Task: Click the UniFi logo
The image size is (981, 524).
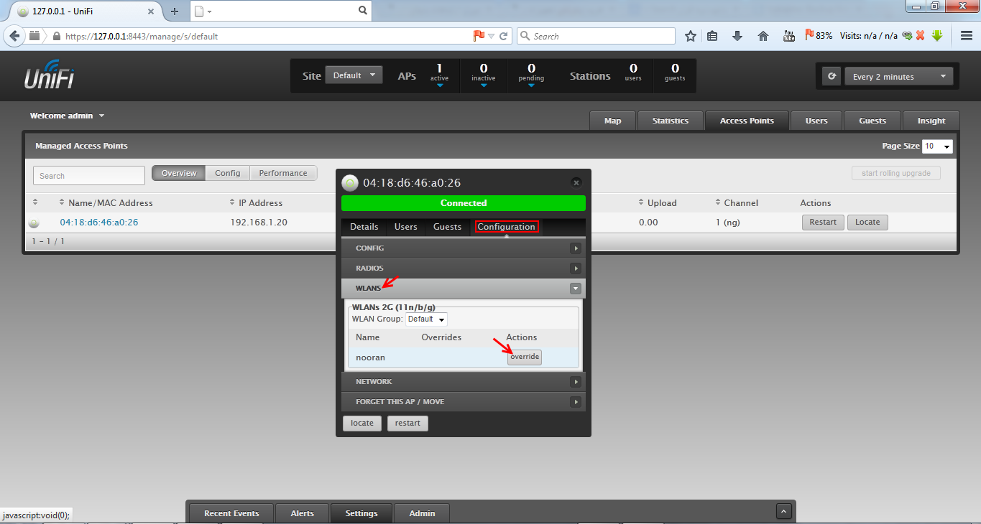Action: click(x=49, y=76)
